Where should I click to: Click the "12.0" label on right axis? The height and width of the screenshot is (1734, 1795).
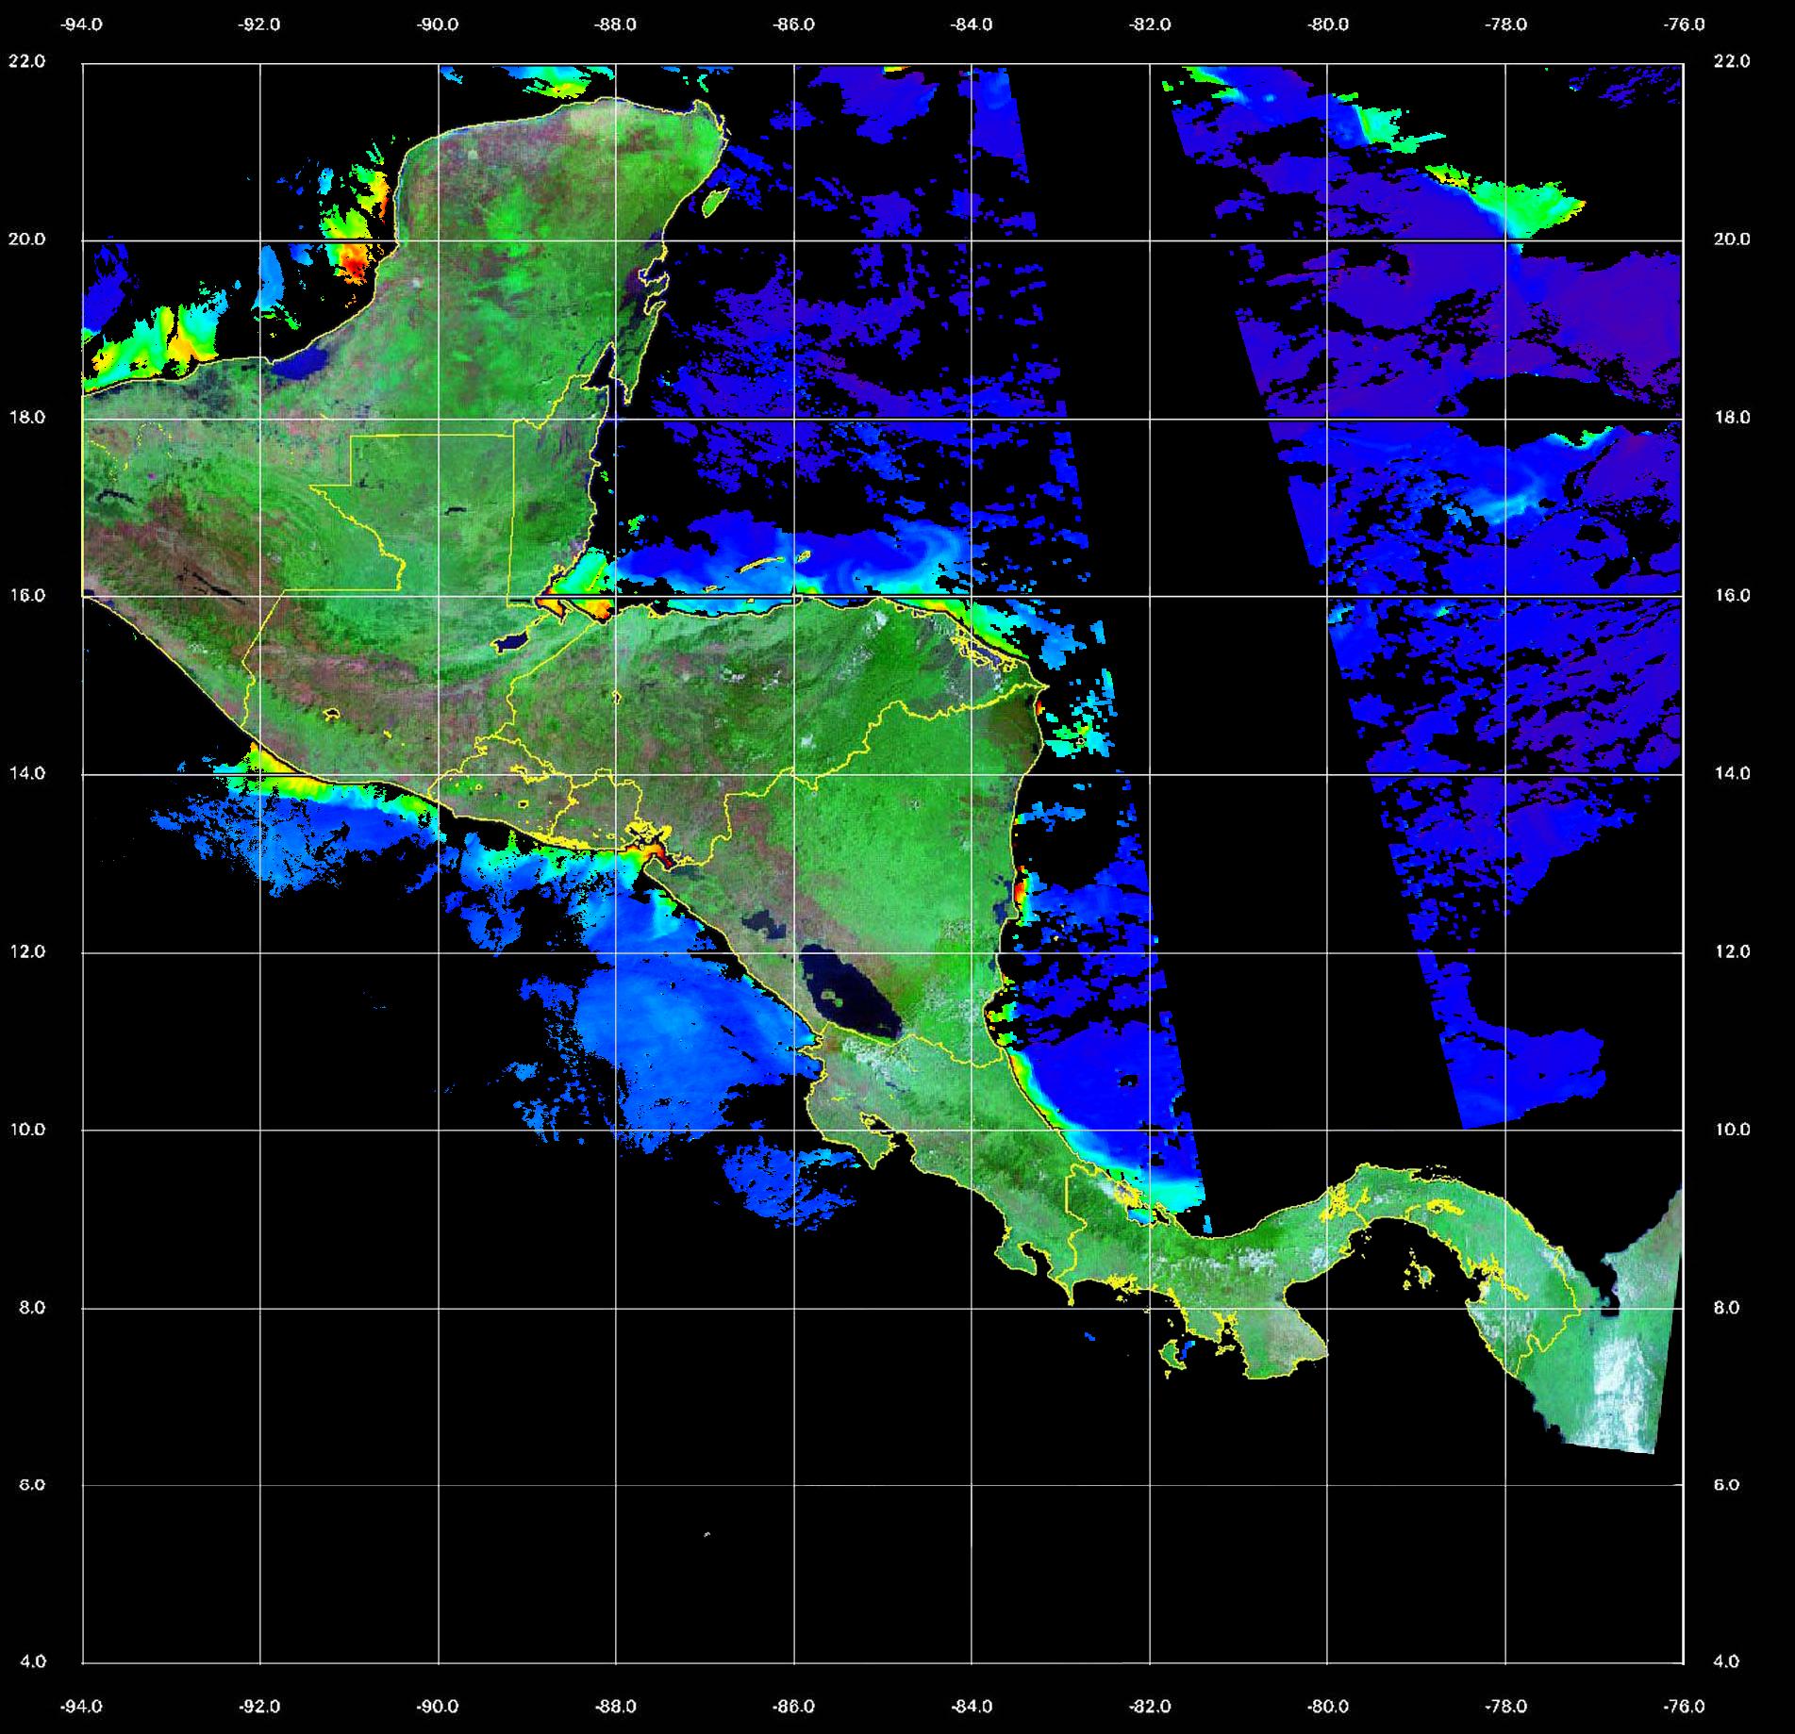click(x=1730, y=951)
